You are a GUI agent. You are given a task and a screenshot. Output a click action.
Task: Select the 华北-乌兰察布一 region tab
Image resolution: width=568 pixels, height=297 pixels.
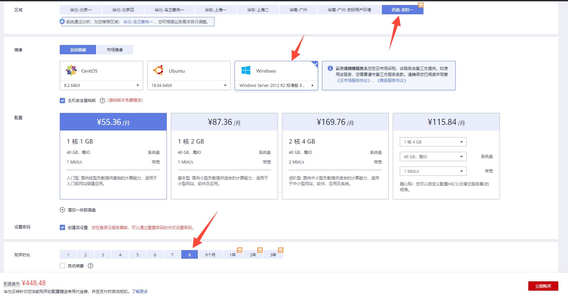tap(169, 10)
